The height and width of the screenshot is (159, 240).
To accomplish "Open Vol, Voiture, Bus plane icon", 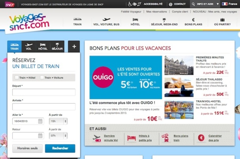I will [x=106, y=19].
